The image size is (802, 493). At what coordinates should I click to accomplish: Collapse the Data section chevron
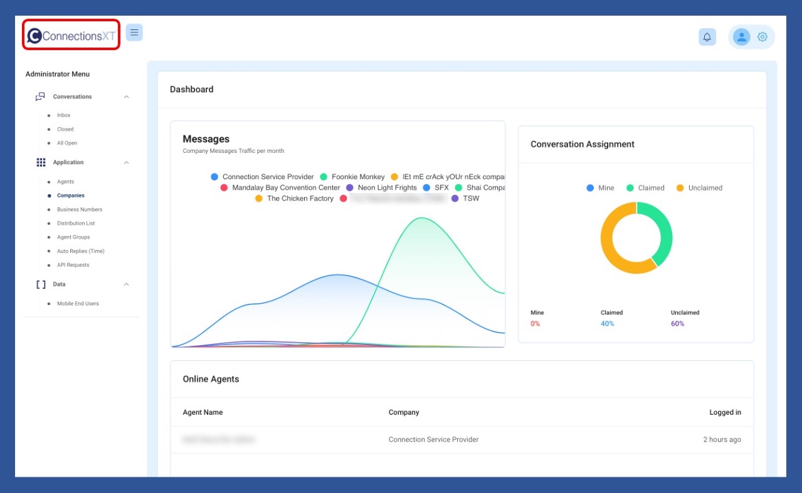(x=127, y=284)
